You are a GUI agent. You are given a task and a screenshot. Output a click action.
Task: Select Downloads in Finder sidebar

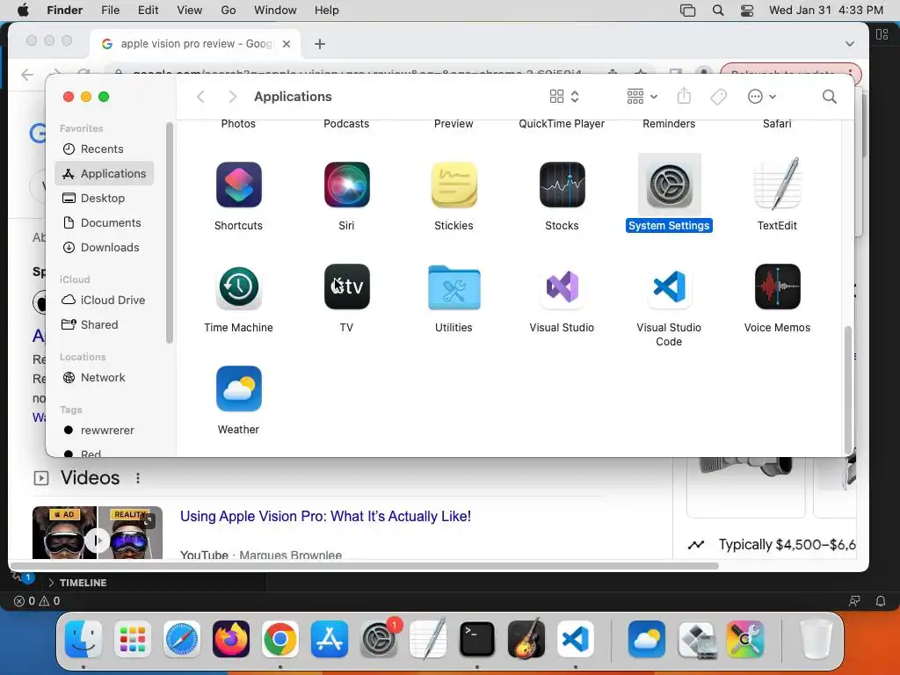[x=104, y=247]
